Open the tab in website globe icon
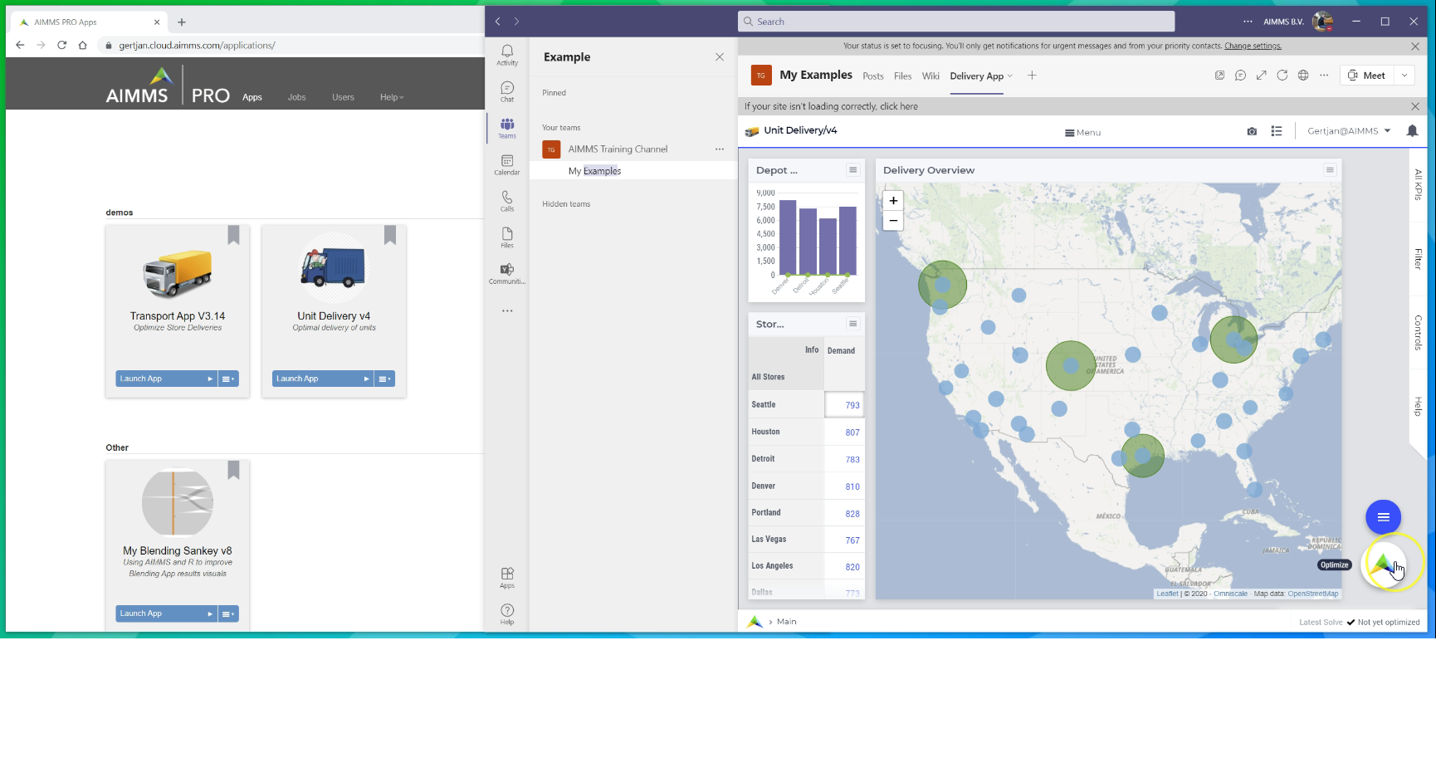 [1303, 76]
